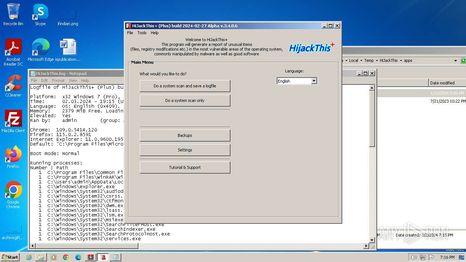The width and height of the screenshot is (466, 262).
Task: Open Acrobat Reader DC shortcut
Action: (x=13, y=52)
